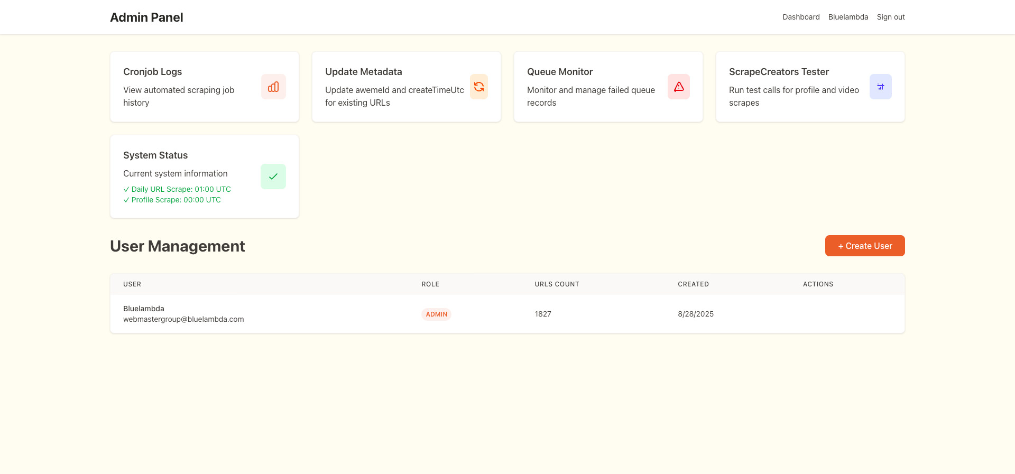The width and height of the screenshot is (1015, 474).
Task: Click the Admin Panel header title
Action: tap(146, 17)
